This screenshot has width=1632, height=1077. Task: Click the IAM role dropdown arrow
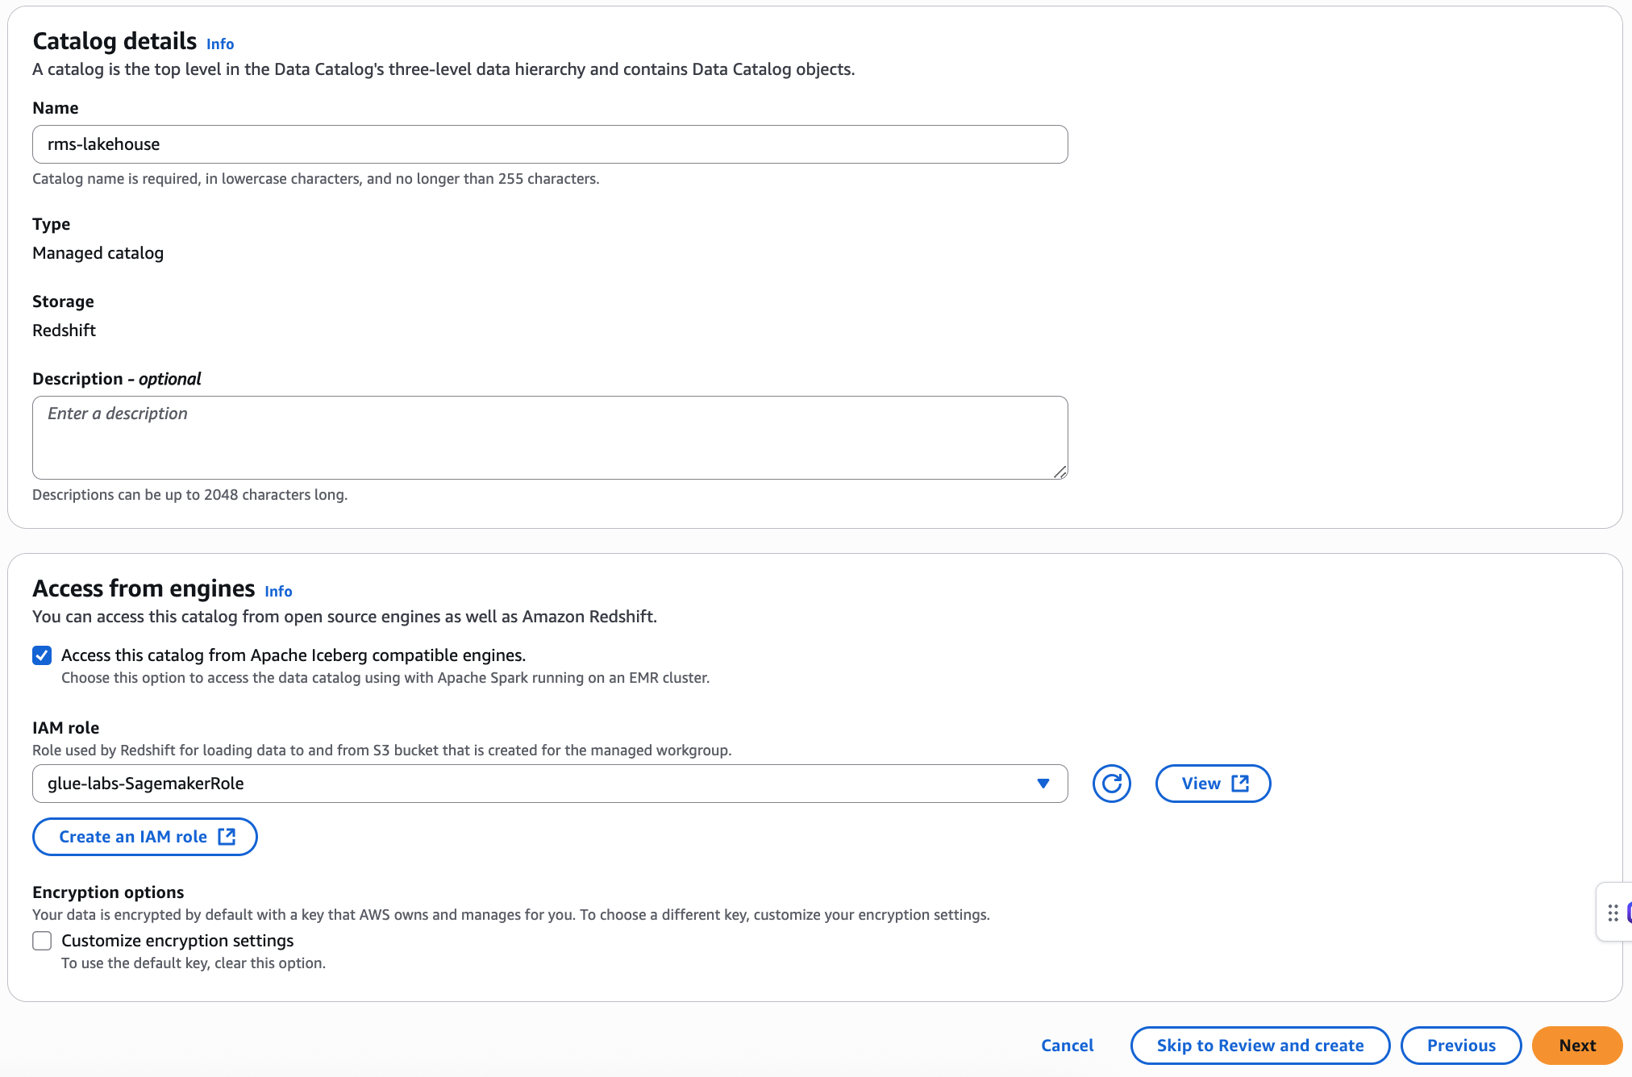pos(1043,784)
